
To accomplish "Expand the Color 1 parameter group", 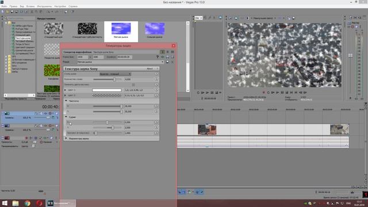I will [x=65, y=90].
